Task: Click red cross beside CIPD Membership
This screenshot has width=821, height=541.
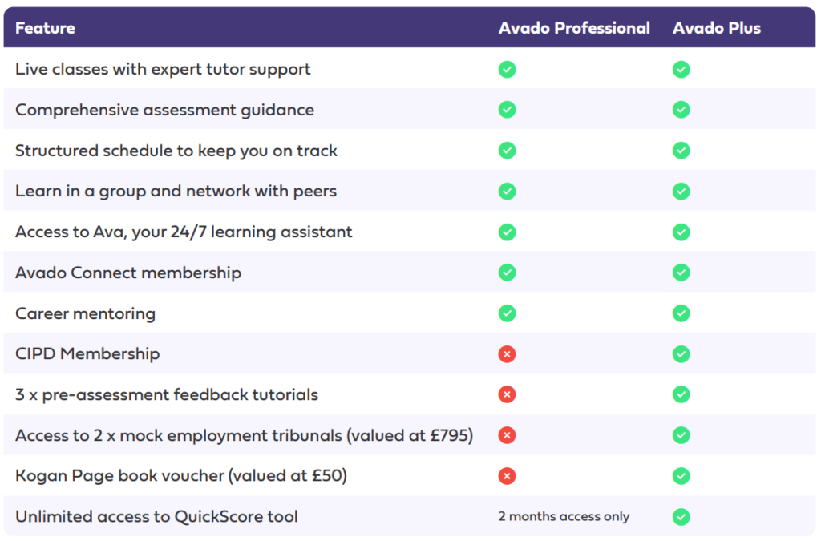Action: click(x=507, y=354)
